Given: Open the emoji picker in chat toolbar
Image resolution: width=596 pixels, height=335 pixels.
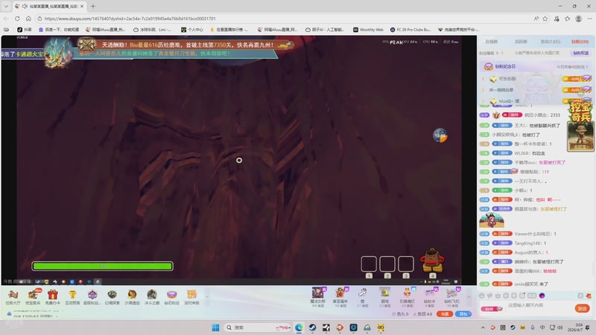Looking at the screenshot, I should (x=481, y=296).
